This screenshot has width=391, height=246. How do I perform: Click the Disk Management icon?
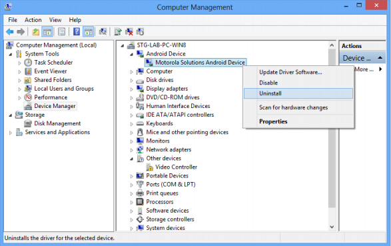[28, 123]
